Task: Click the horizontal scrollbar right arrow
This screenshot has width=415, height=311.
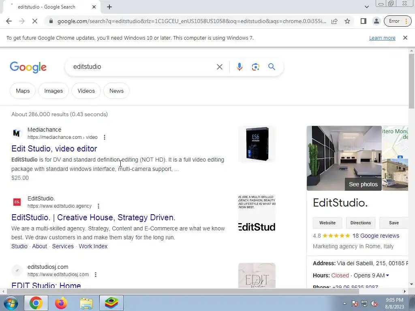Action: [x=405, y=292]
